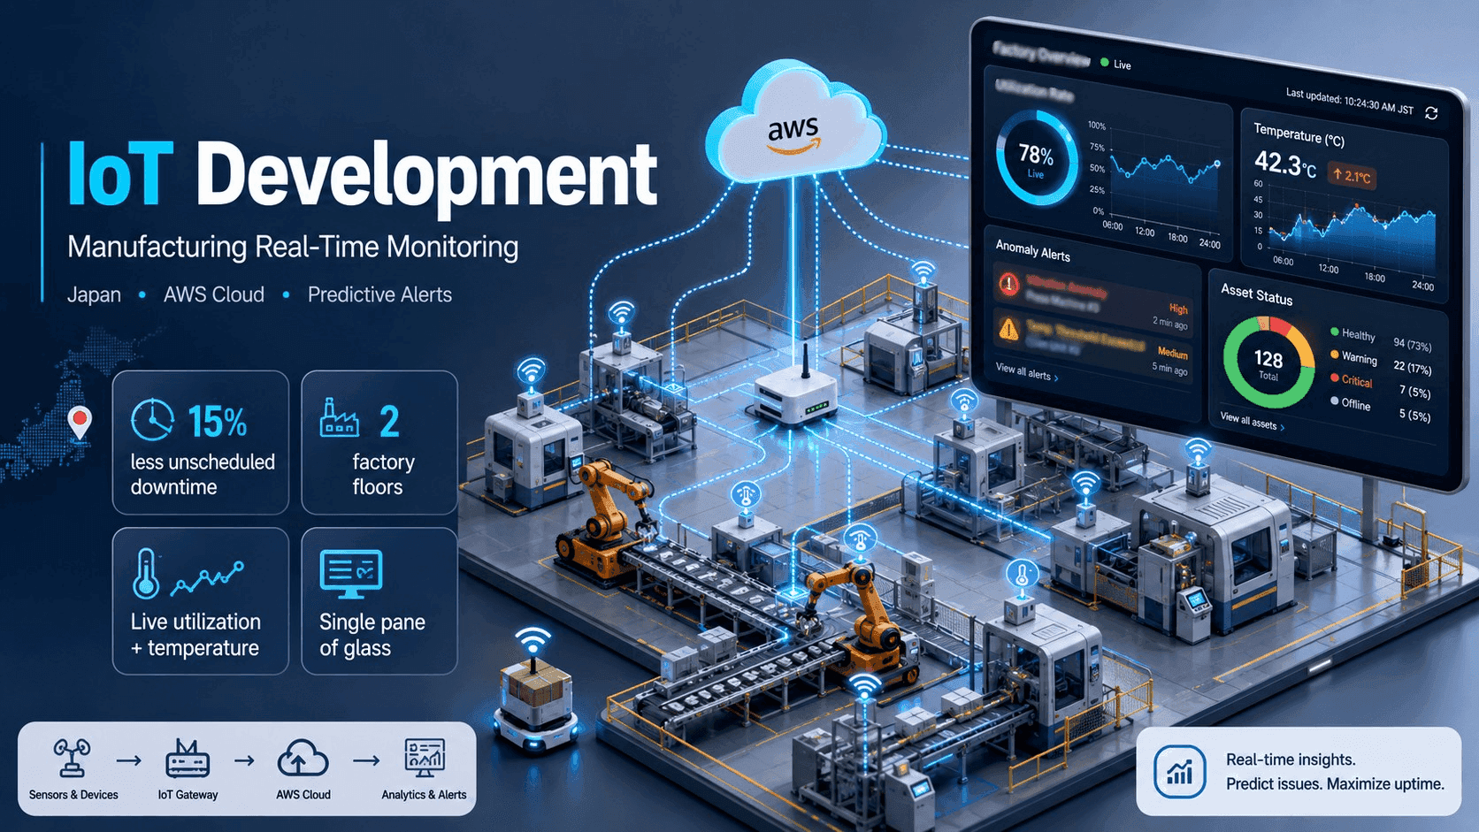Image resolution: width=1479 pixels, height=832 pixels.
Task: Click the Analytics & Alerts chart icon
Action: (425, 759)
